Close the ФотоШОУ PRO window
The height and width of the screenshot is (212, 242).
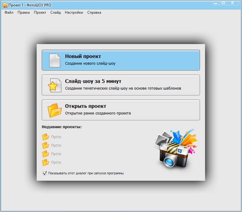click(233, 3)
